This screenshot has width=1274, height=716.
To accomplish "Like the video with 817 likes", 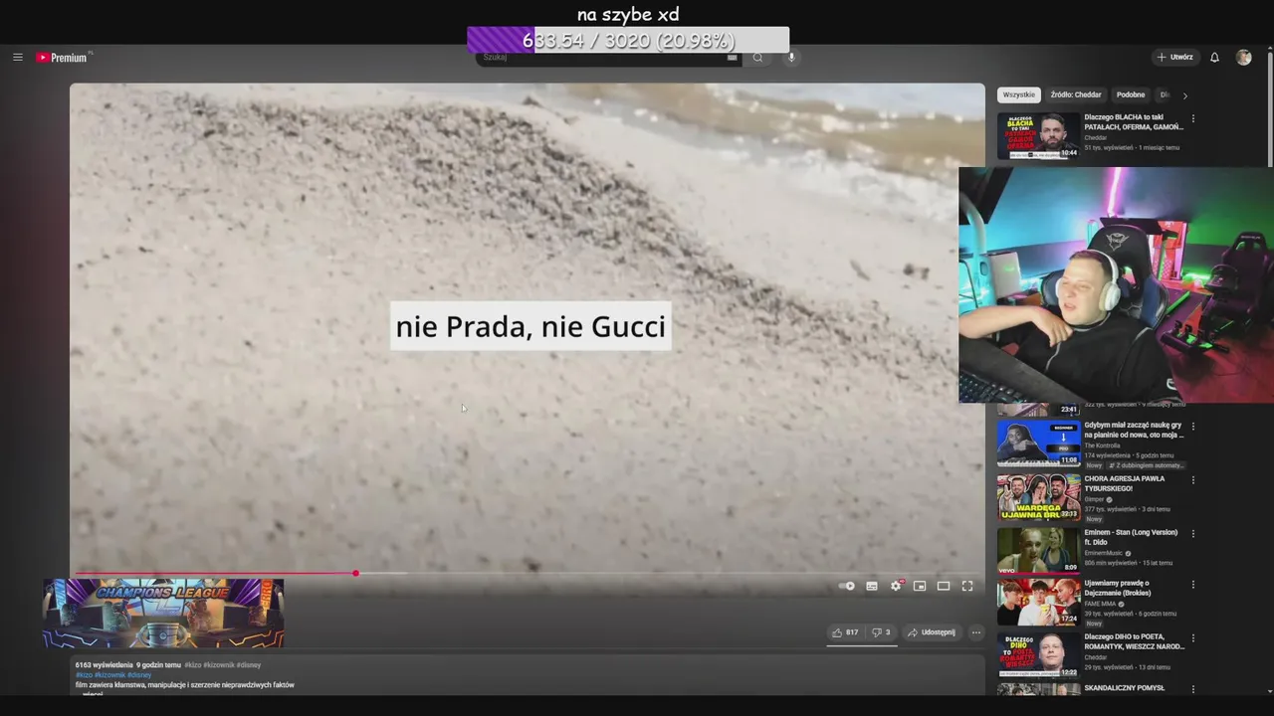I will [846, 632].
